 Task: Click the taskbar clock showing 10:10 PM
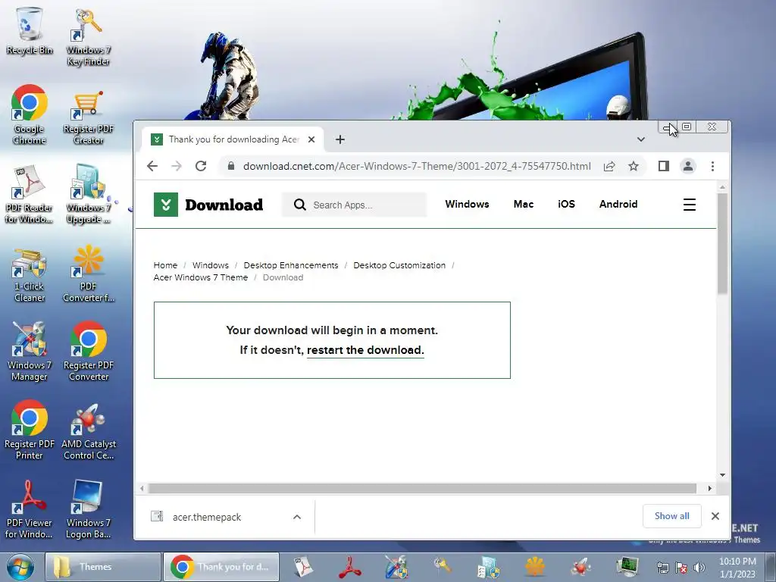[x=737, y=568]
